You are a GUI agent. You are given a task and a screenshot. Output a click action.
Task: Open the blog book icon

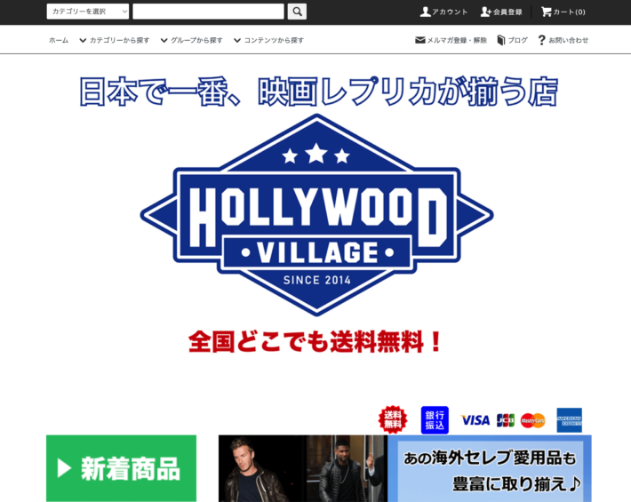[501, 40]
